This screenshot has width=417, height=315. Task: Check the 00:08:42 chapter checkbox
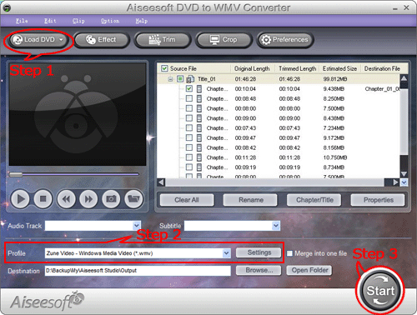[x=189, y=147]
